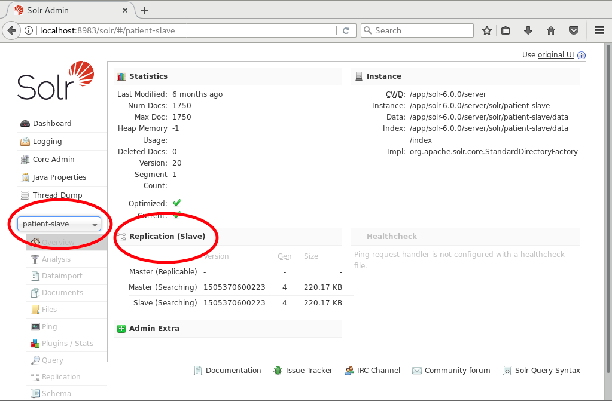Open Java Properties
Viewport: 612px width, 401px height.
coord(59,177)
